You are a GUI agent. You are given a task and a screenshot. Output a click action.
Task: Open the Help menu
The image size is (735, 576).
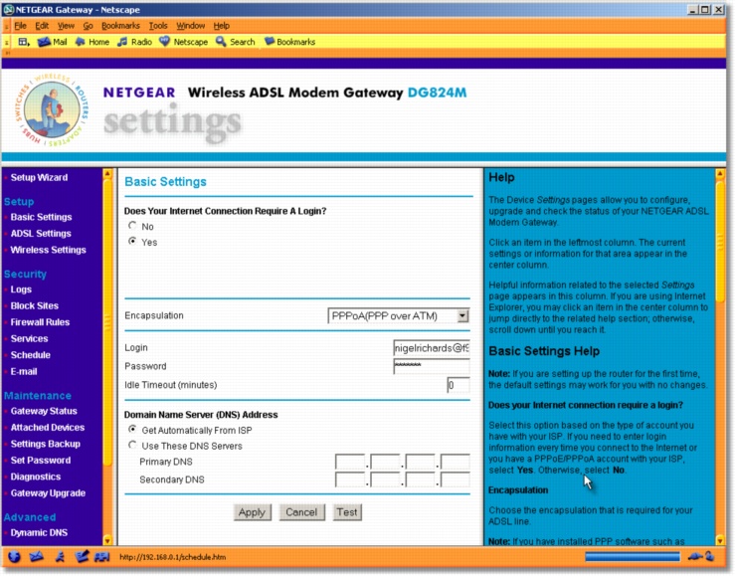tap(221, 25)
